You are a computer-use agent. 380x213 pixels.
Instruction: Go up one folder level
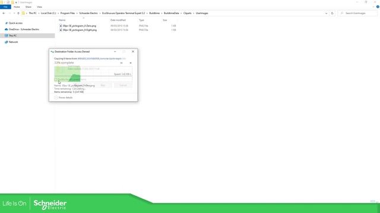pos(18,13)
